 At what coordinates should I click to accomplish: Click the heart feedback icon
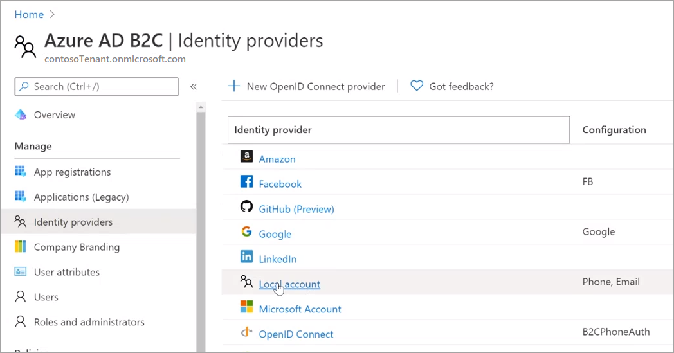point(417,86)
